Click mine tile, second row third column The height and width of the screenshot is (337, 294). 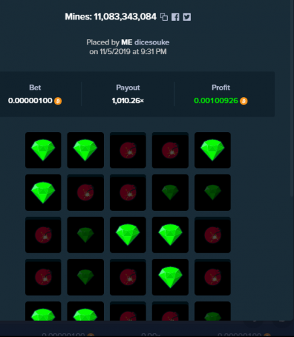[128, 193]
